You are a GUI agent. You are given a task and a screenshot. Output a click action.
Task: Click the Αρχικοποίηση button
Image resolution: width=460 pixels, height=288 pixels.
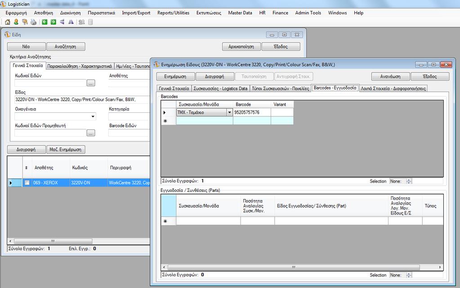[x=241, y=47]
